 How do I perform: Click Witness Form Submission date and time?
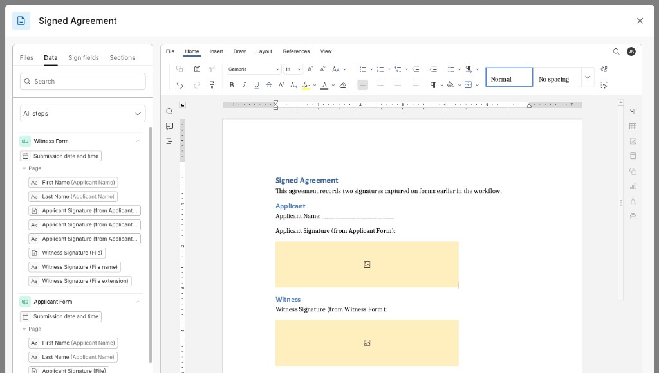[x=61, y=156]
